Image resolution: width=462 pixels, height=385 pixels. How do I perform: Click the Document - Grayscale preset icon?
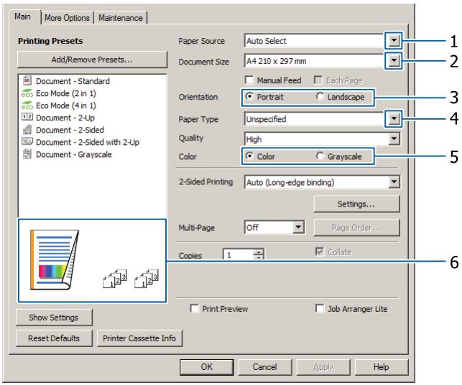pos(27,153)
